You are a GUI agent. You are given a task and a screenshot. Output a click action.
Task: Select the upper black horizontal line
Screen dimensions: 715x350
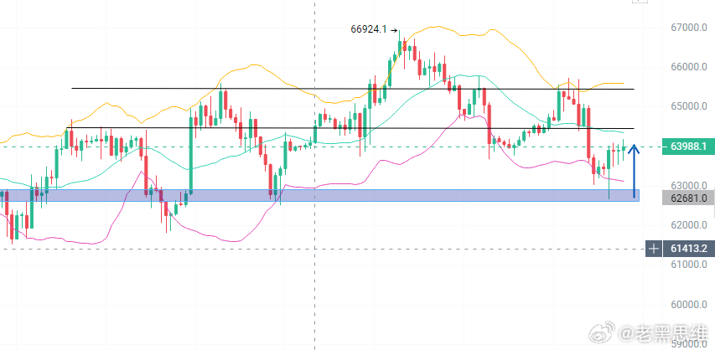point(353,89)
